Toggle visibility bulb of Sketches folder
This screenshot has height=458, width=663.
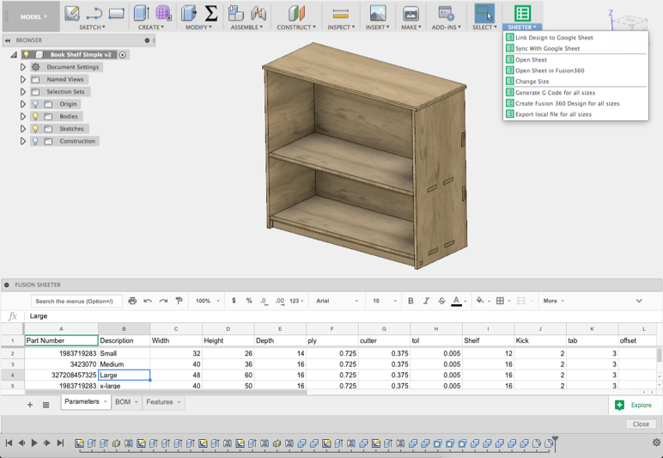click(35, 129)
